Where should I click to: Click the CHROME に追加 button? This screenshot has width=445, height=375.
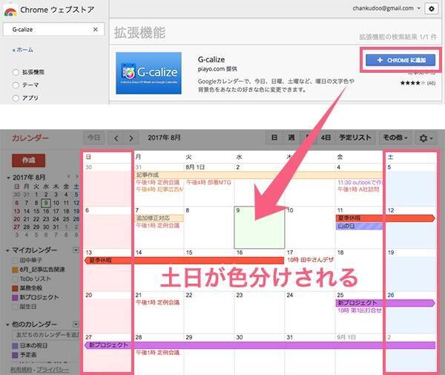pos(400,60)
